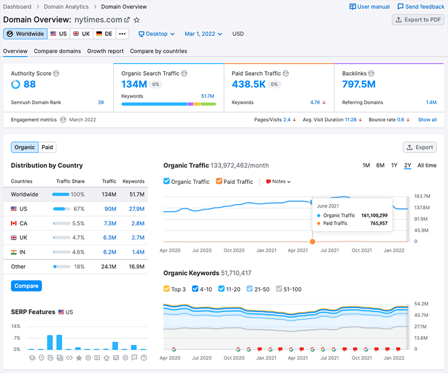Select the DE flag database button
This screenshot has height=373, width=448.
[104, 34]
